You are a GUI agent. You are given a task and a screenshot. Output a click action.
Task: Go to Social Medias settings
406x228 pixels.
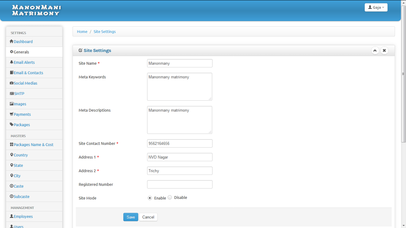34,83
